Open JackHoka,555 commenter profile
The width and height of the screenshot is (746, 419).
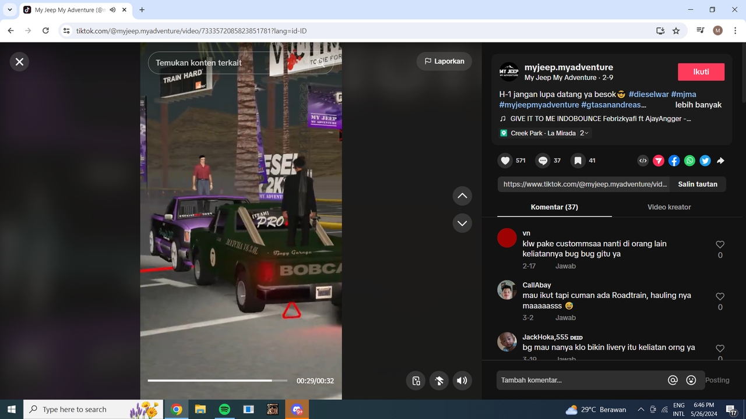click(x=546, y=337)
